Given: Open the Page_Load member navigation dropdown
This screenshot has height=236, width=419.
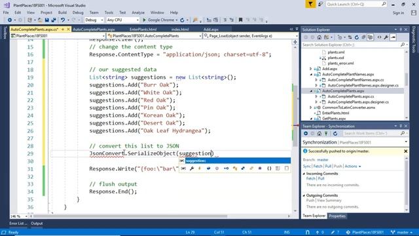Looking at the screenshot, I should pos(251,36).
